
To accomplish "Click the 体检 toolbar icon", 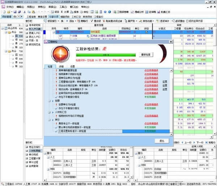I will point(84,12).
